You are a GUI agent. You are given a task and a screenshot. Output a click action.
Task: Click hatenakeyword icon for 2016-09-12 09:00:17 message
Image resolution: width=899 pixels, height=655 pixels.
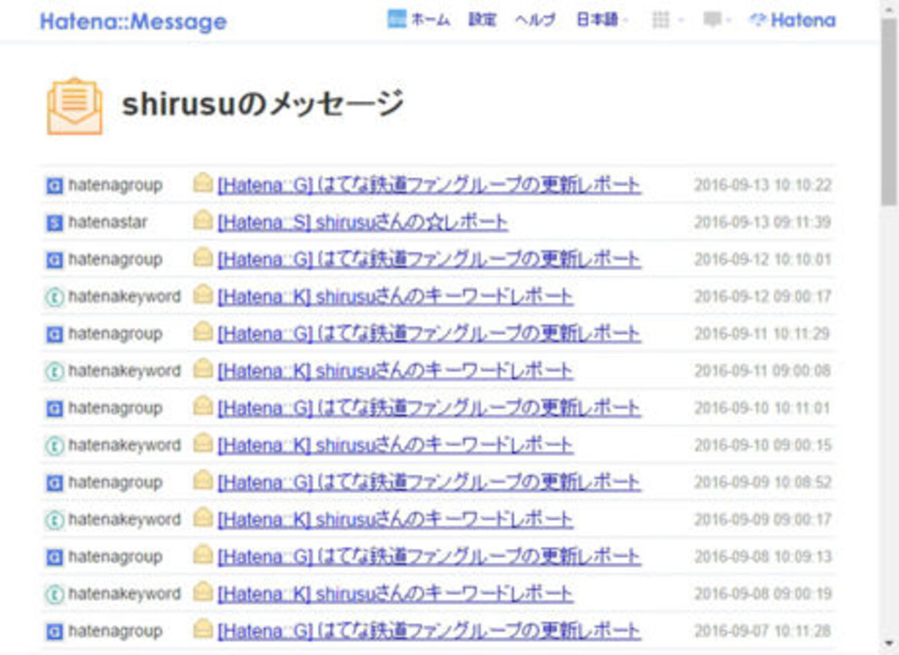point(55,297)
